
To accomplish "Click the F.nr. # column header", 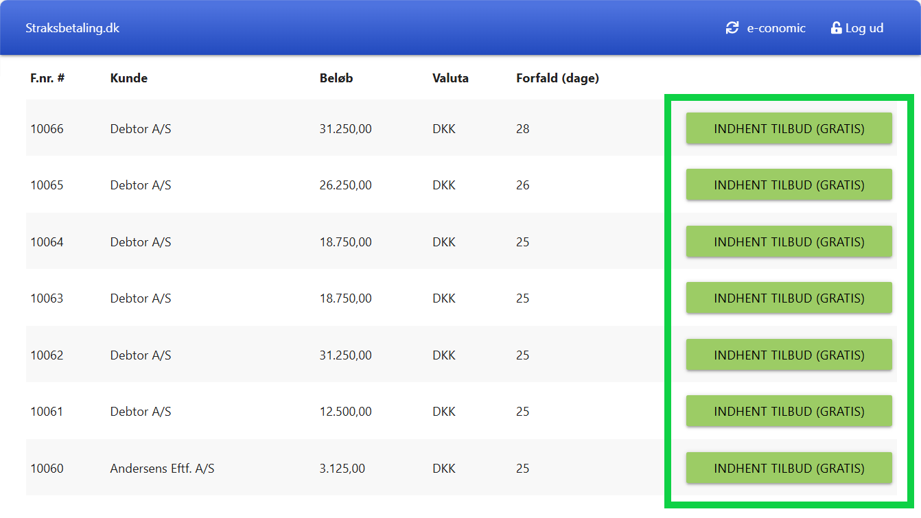I will (47, 78).
